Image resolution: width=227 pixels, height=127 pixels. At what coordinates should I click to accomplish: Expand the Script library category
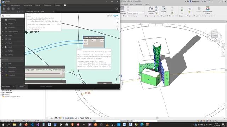click(13, 51)
